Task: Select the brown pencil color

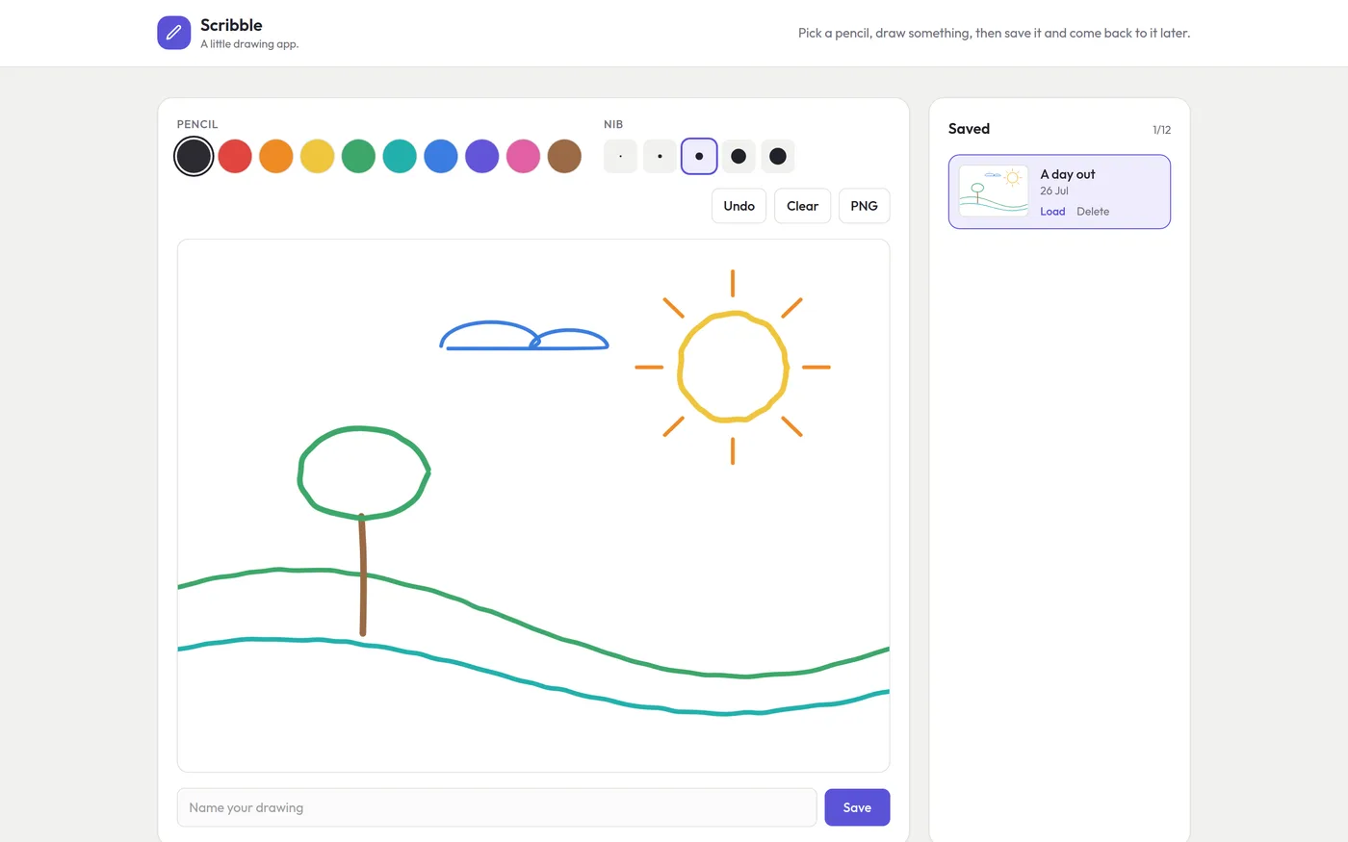Action: pos(564,156)
